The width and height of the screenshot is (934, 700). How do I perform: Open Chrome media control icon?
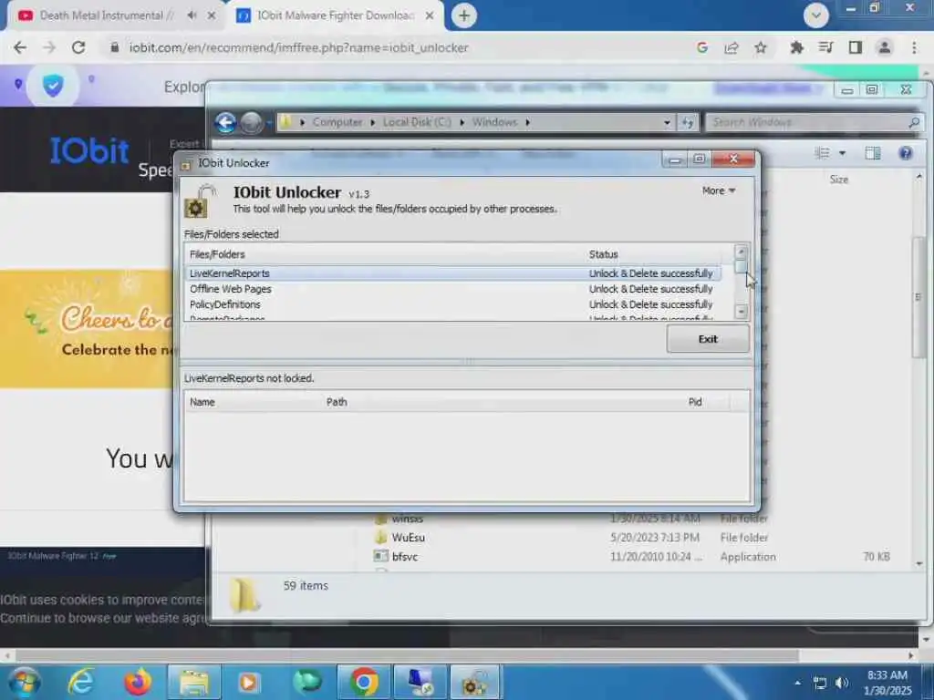click(825, 47)
